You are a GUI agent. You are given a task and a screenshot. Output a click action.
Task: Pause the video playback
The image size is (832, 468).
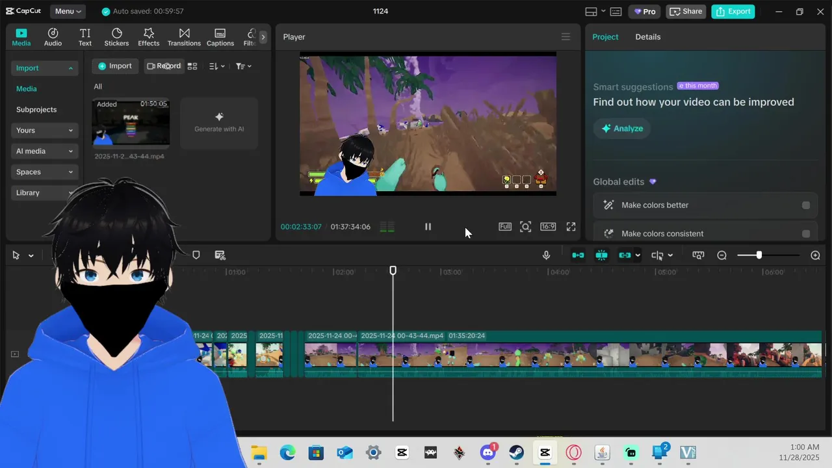tap(428, 227)
